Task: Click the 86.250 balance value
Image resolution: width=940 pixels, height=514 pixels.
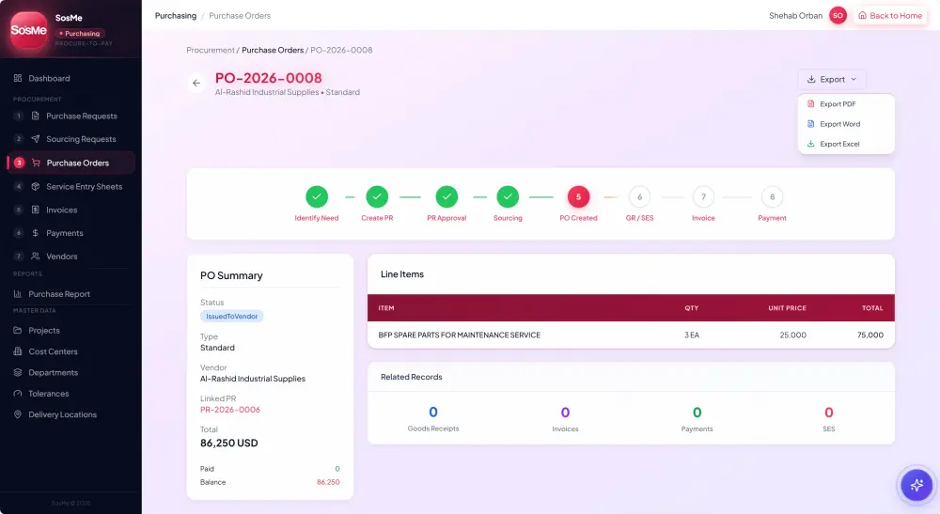Action: (328, 482)
